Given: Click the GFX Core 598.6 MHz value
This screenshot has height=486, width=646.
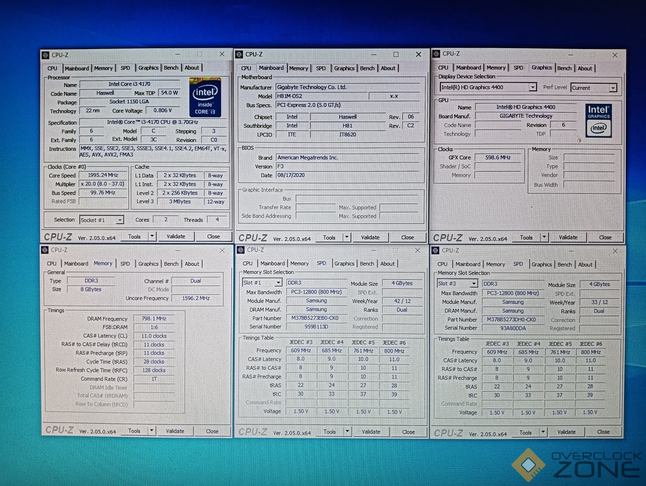Looking at the screenshot, I should 498,158.
